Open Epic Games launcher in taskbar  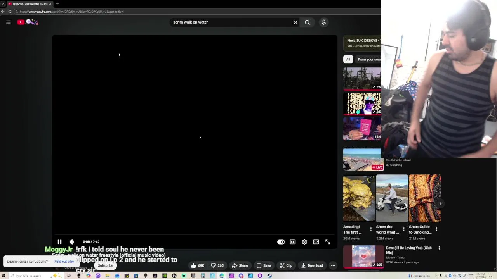click(193, 276)
